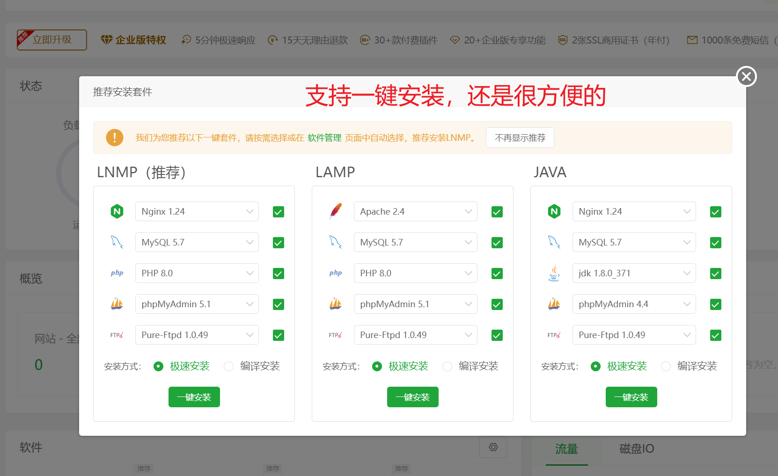Select 编译安装 radio in LNMP panel

228,366
